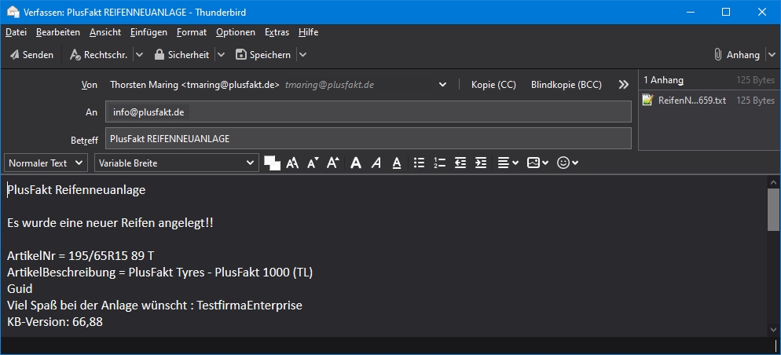Click the Senden (send) button

[32, 55]
